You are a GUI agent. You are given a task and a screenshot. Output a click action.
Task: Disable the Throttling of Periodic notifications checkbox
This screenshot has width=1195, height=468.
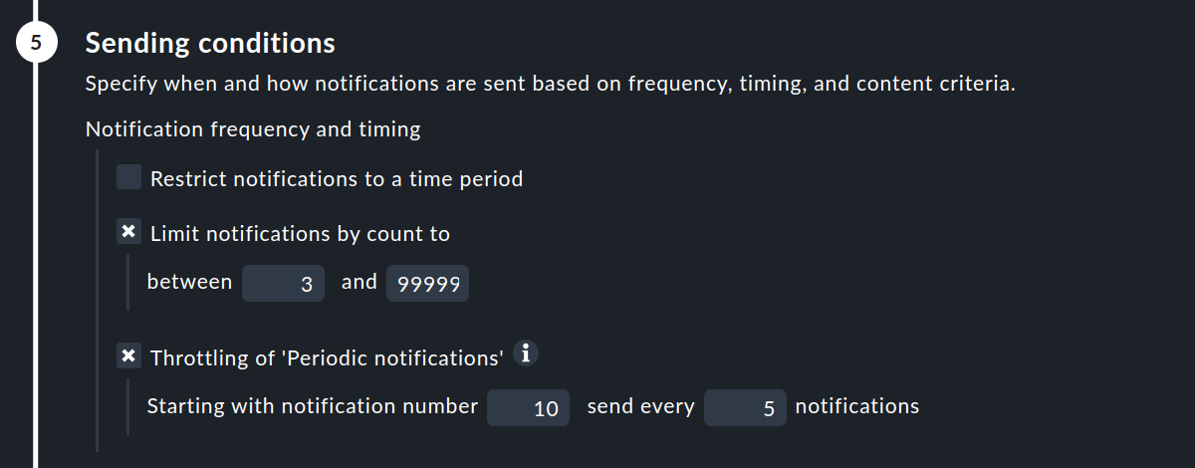tap(128, 356)
